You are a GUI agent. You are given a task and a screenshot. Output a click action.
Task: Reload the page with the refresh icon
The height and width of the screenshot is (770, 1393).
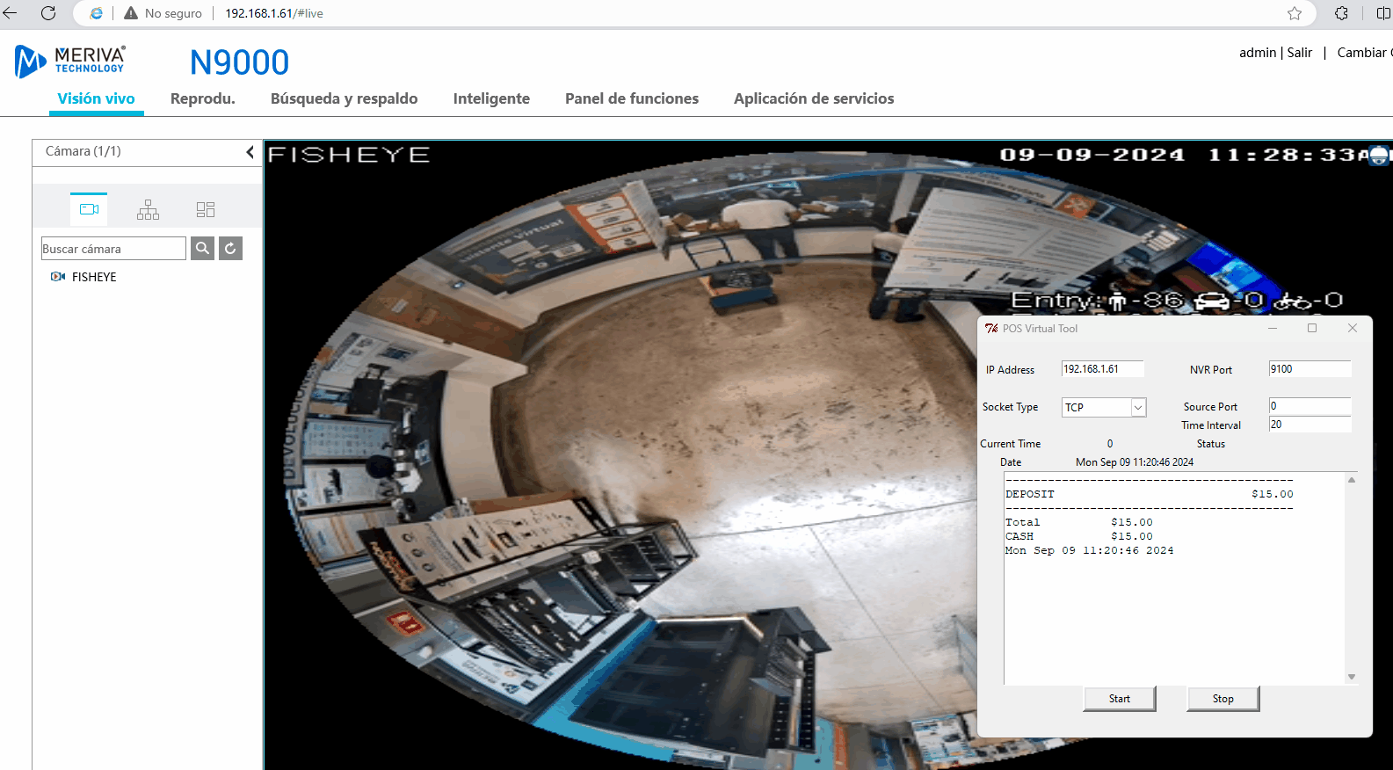tap(48, 13)
